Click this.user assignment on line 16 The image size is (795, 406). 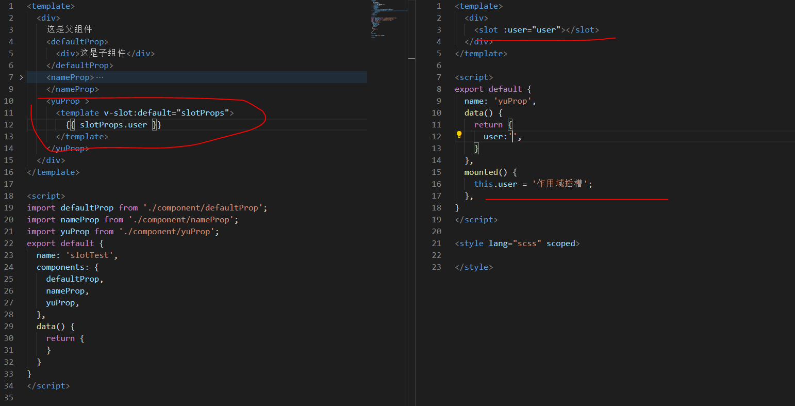click(495, 184)
